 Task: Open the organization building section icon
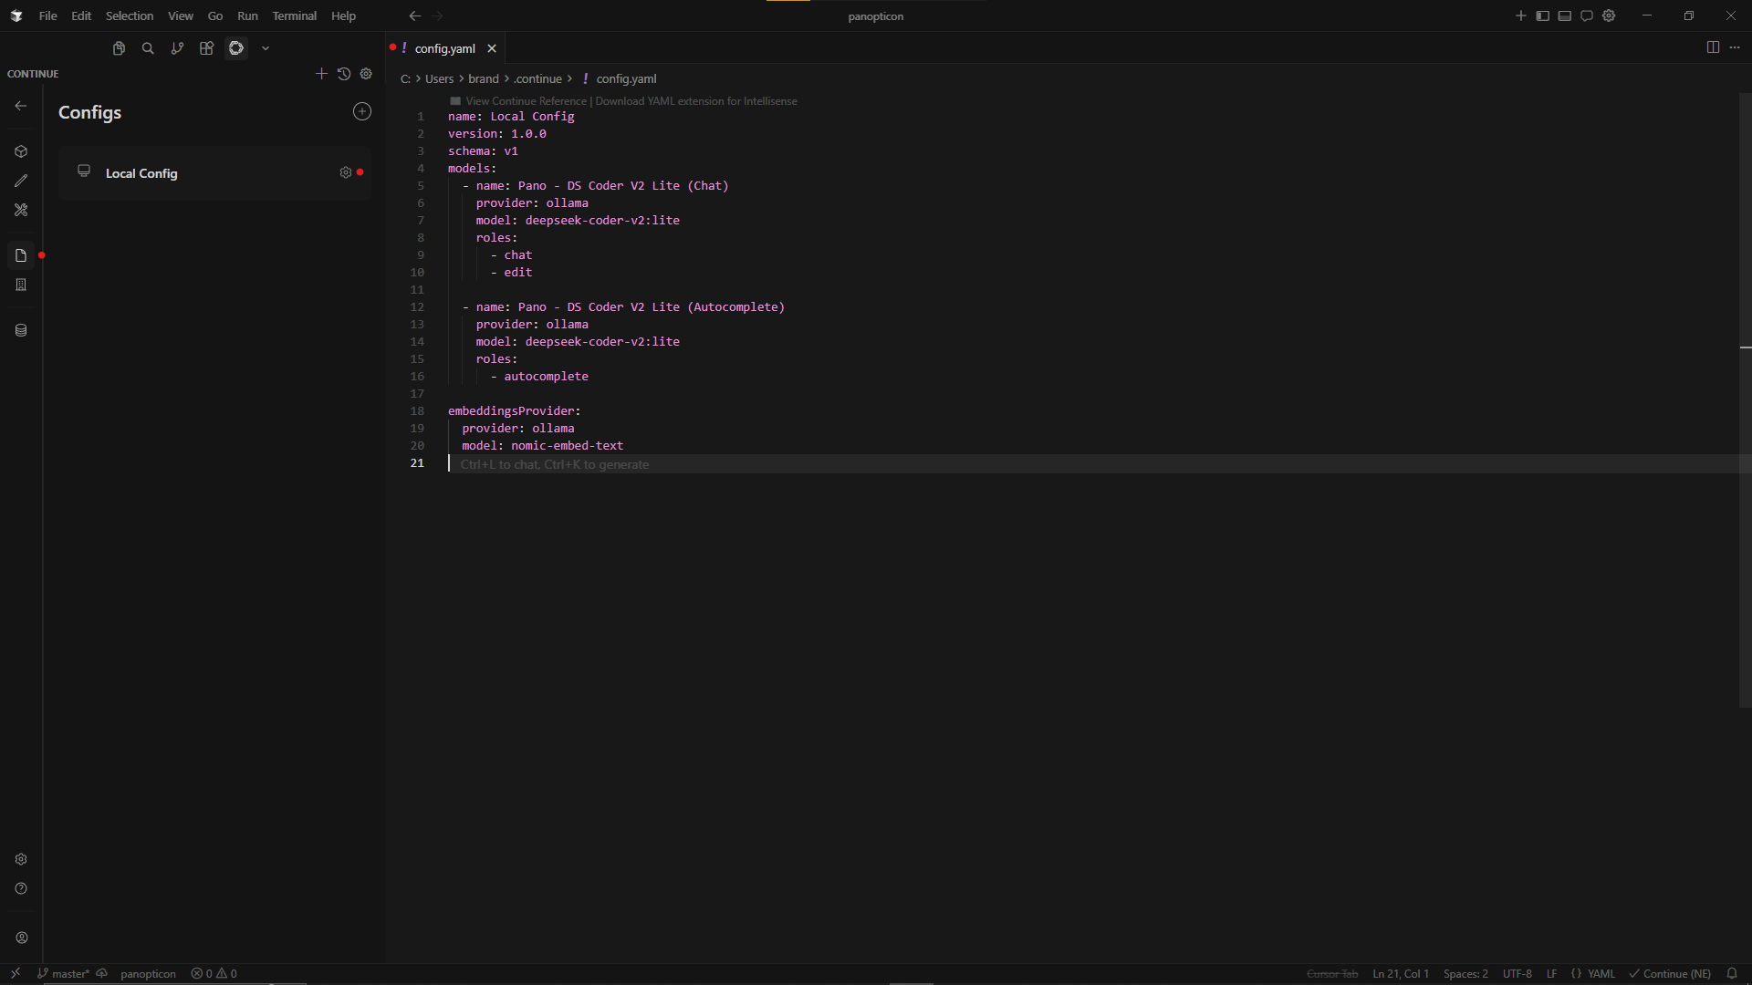pos(21,285)
